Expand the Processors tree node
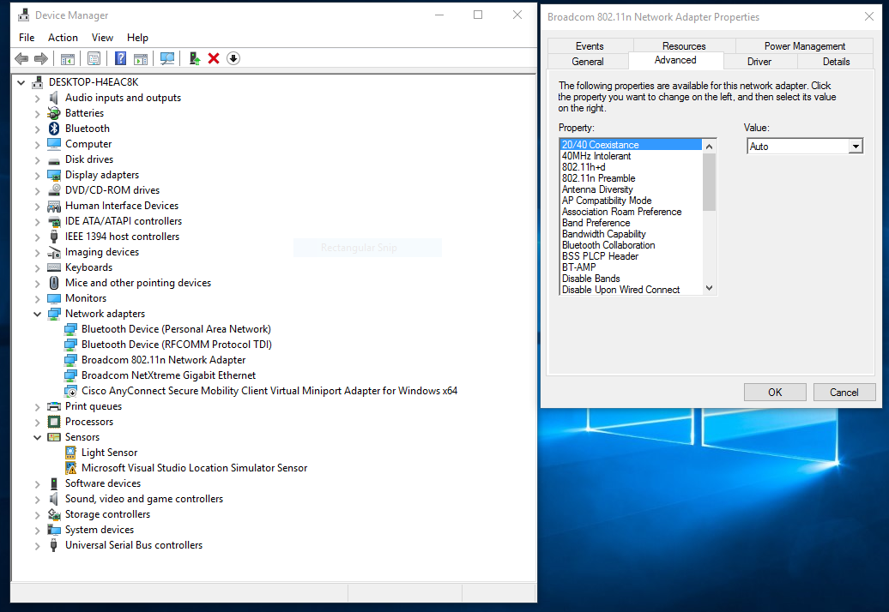889x612 pixels. [x=37, y=421]
